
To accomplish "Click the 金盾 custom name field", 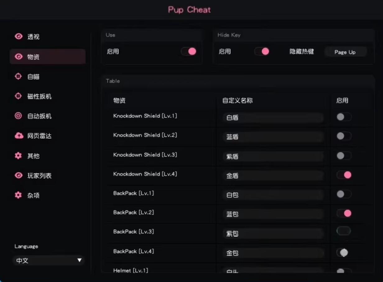I will (273, 176).
